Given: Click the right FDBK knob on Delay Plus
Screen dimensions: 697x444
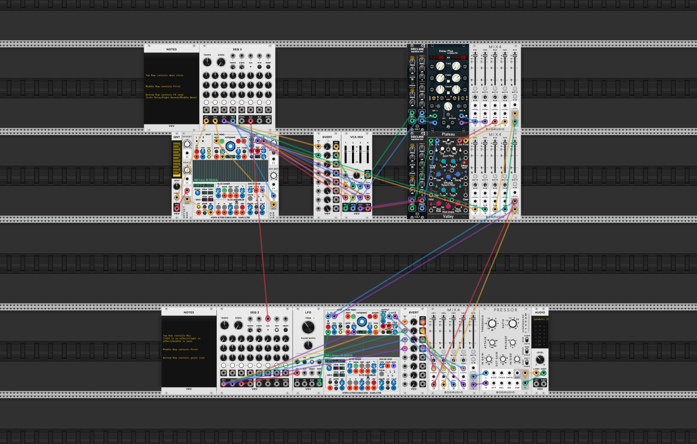Looking at the screenshot, I should coord(456,78).
